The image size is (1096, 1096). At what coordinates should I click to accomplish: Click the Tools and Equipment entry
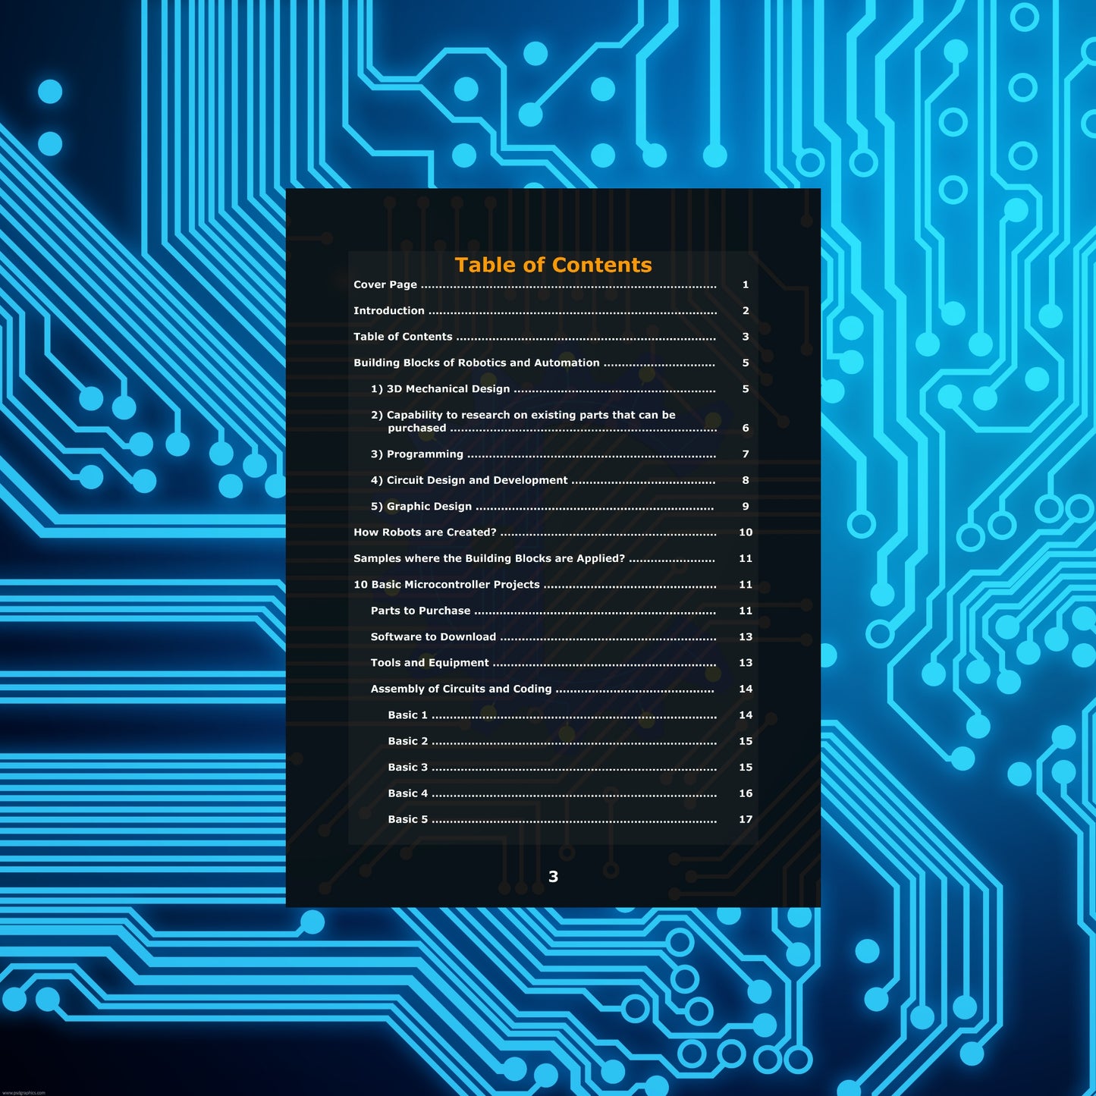click(429, 663)
